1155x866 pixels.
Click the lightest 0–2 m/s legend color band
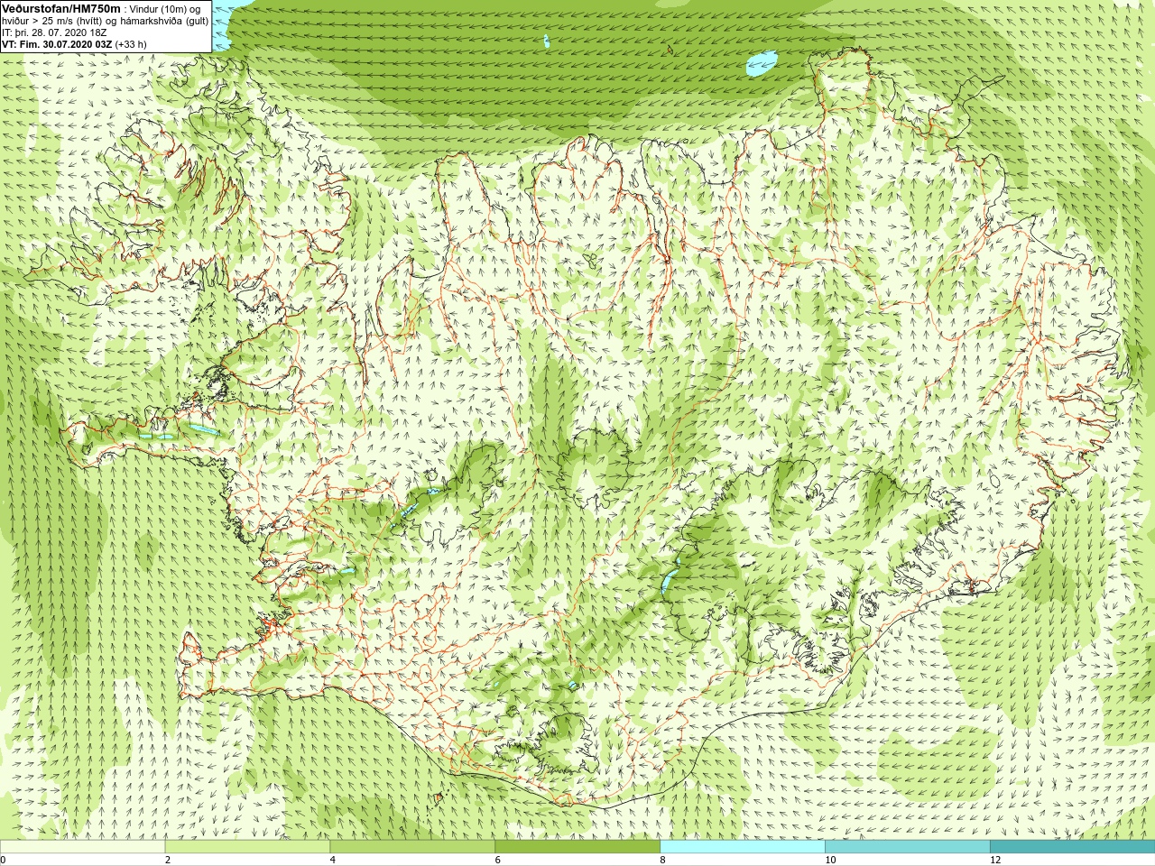(x=82, y=848)
